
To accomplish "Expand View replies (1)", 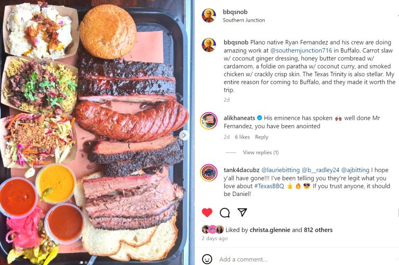I will (261, 152).
